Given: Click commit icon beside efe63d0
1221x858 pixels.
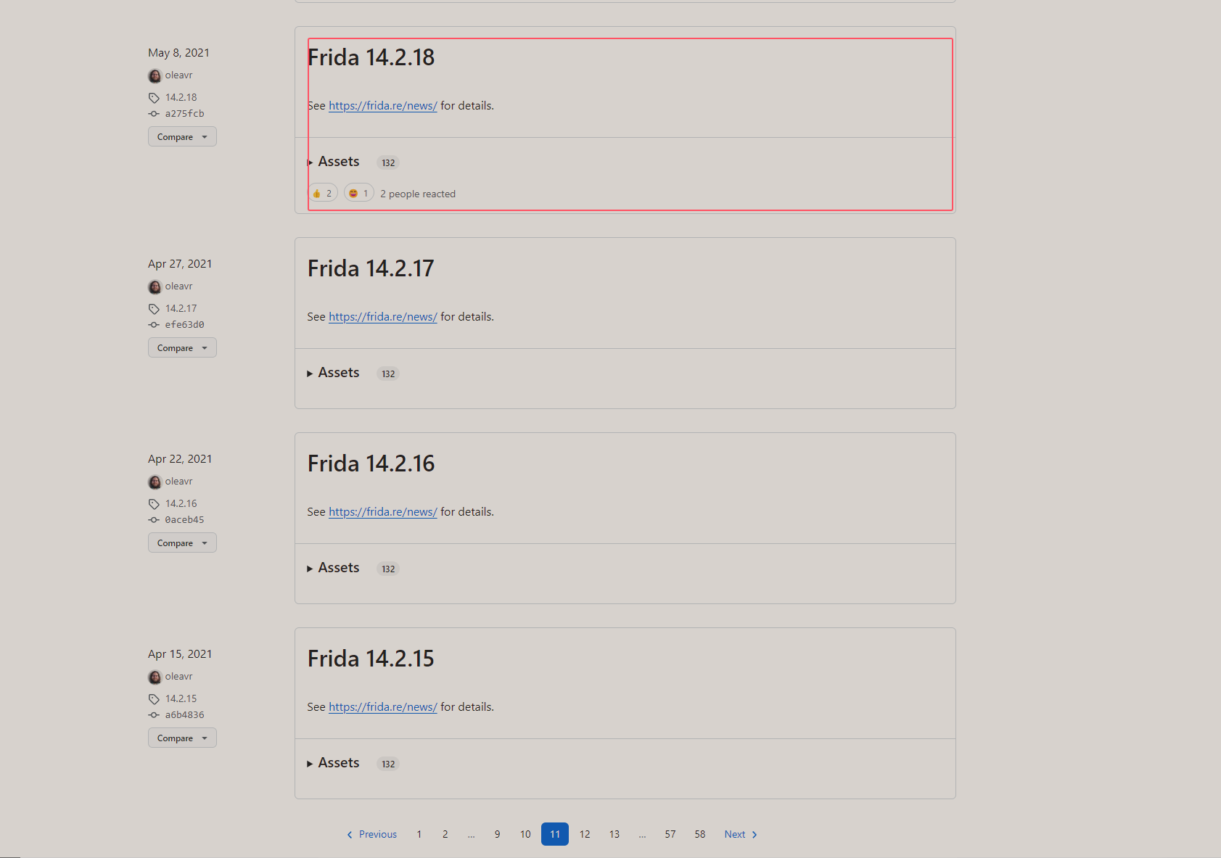Looking at the screenshot, I should [154, 325].
